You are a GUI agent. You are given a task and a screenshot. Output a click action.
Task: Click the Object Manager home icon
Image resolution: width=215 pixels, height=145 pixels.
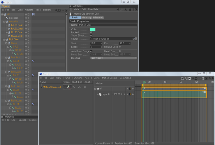(59, 10)
